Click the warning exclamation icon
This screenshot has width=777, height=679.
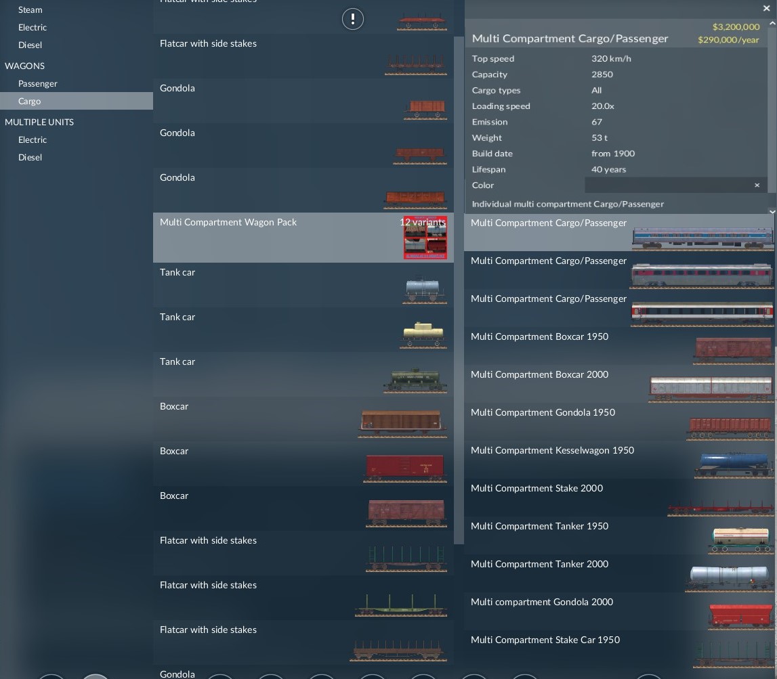pos(353,20)
